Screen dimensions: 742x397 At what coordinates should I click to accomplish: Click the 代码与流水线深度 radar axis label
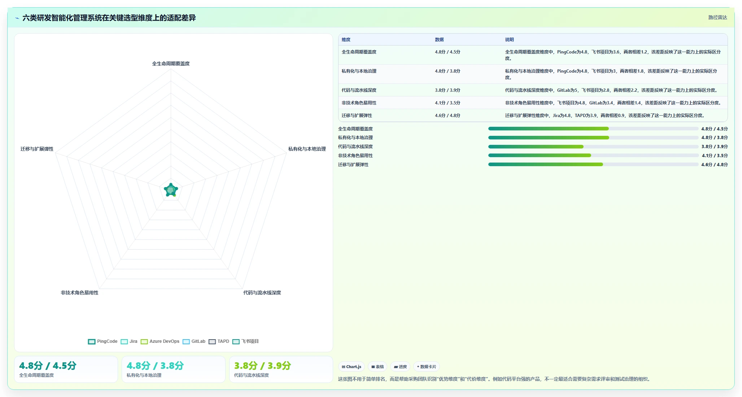coord(262,293)
